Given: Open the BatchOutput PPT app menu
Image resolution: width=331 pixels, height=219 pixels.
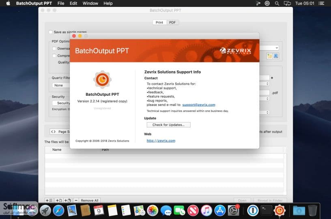Looking at the screenshot, I should click(34, 3).
